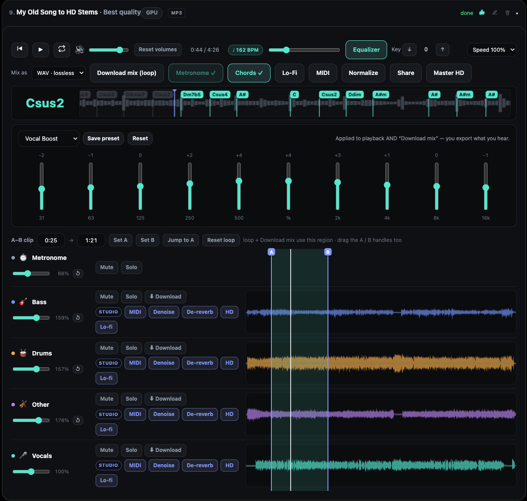This screenshot has width=527, height=501.
Task: Reset Other volume with circular arrow
Action: point(78,420)
